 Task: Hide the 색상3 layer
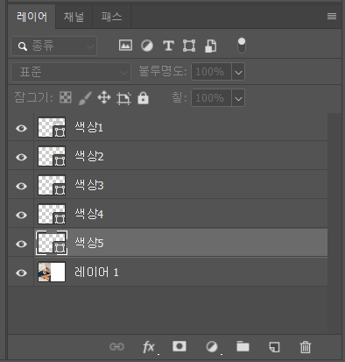[21, 186]
